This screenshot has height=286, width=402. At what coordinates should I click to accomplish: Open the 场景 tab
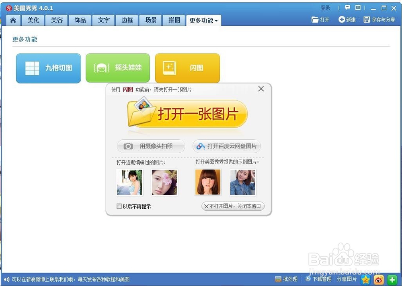click(151, 20)
